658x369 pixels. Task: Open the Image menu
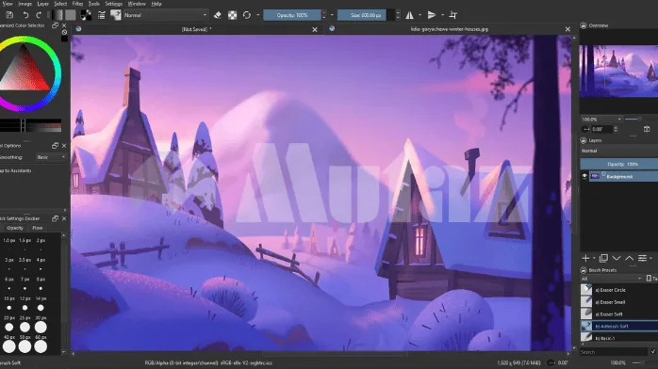[25, 4]
